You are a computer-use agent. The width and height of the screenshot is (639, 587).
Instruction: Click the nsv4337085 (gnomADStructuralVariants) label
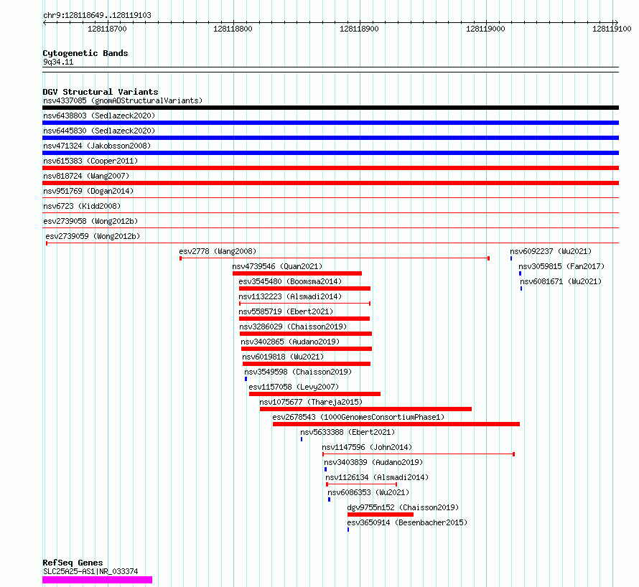[123, 100]
